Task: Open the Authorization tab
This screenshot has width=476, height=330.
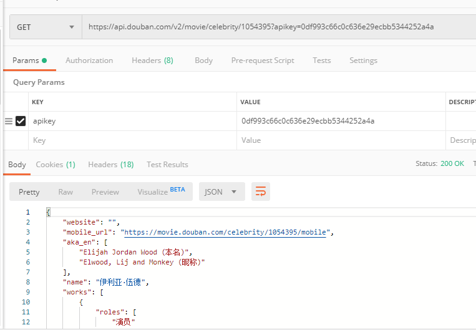Action: pyautogui.click(x=89, y=61)
